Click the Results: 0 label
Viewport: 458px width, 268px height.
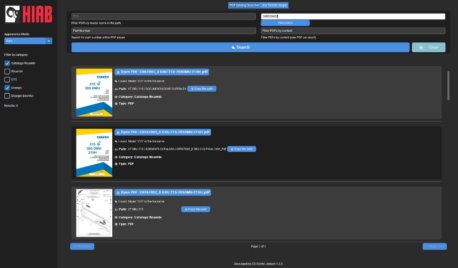[11, 105]
